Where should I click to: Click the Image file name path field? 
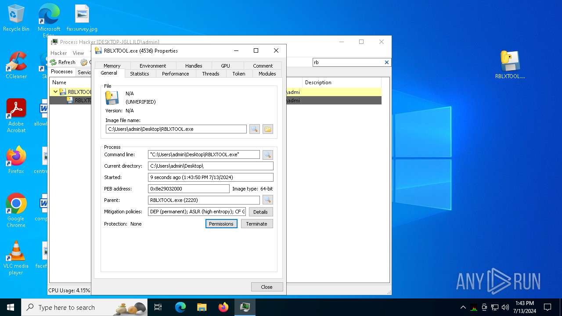coord(176,129)
